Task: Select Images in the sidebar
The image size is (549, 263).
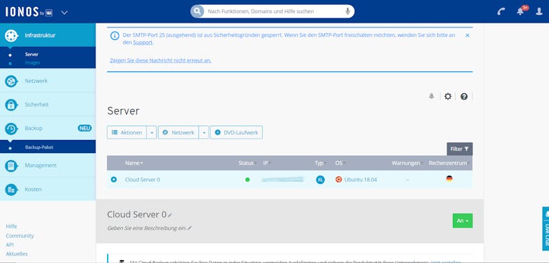Action: point(32,62)
